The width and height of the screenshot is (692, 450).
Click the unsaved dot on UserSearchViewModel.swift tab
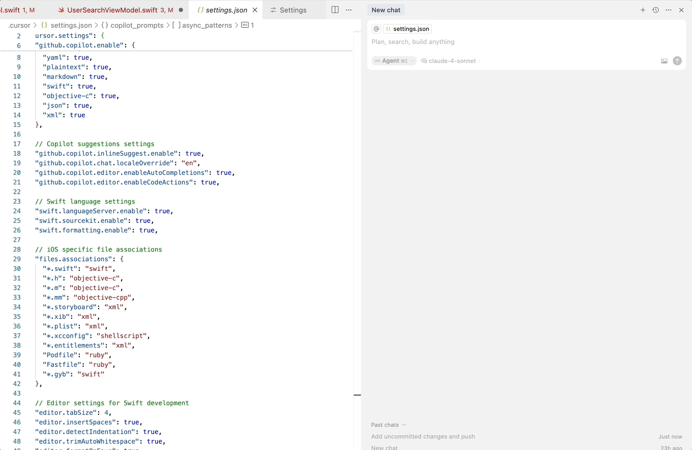point(181,10)
